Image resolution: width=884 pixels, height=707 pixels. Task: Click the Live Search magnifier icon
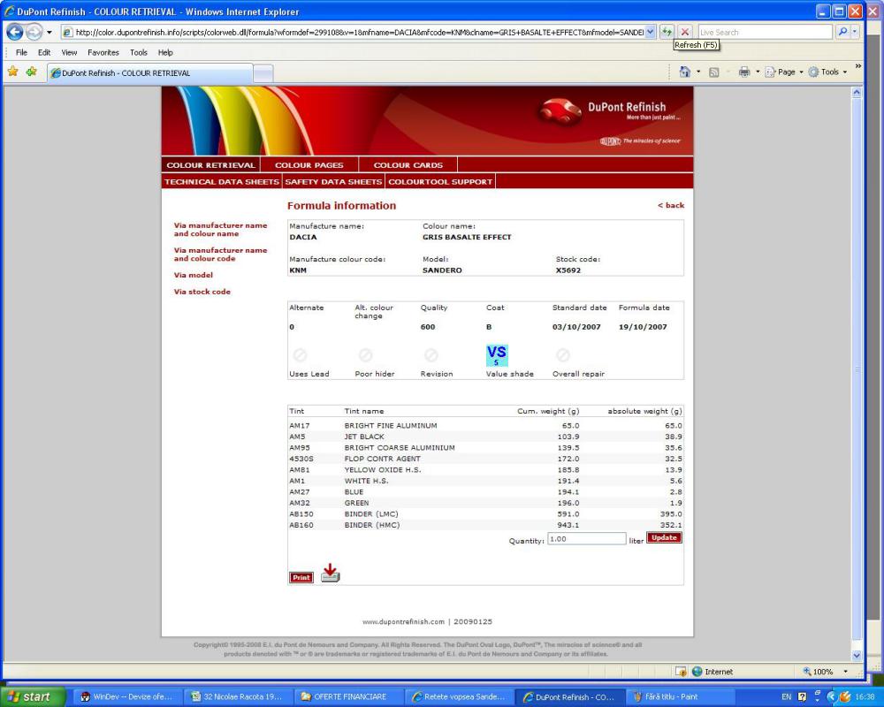pyautogui.click(x=843, y=32)
